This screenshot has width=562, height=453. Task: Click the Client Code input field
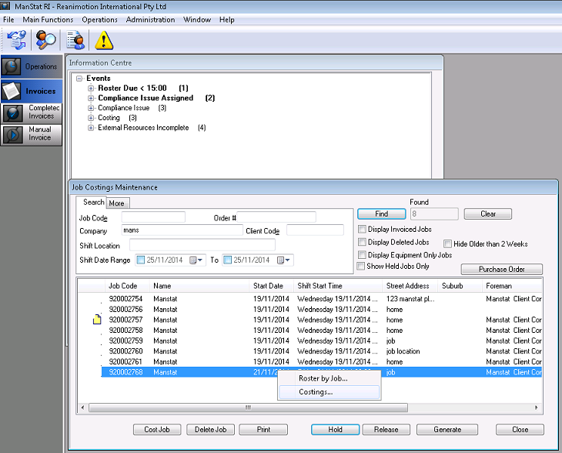(x=315, y=230)
